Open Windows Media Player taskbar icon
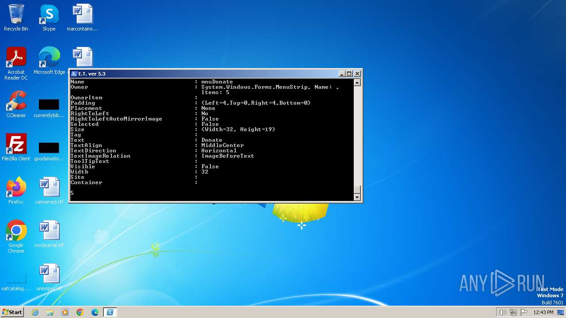 [65, 312]
